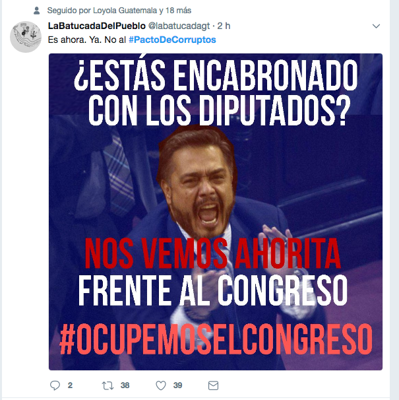Enlarge the meme image of shouting man

coord(216,212)
